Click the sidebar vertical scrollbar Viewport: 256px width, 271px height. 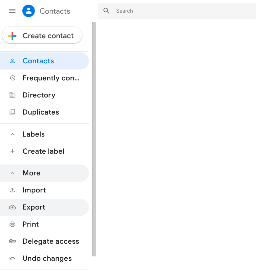point(94,139)
